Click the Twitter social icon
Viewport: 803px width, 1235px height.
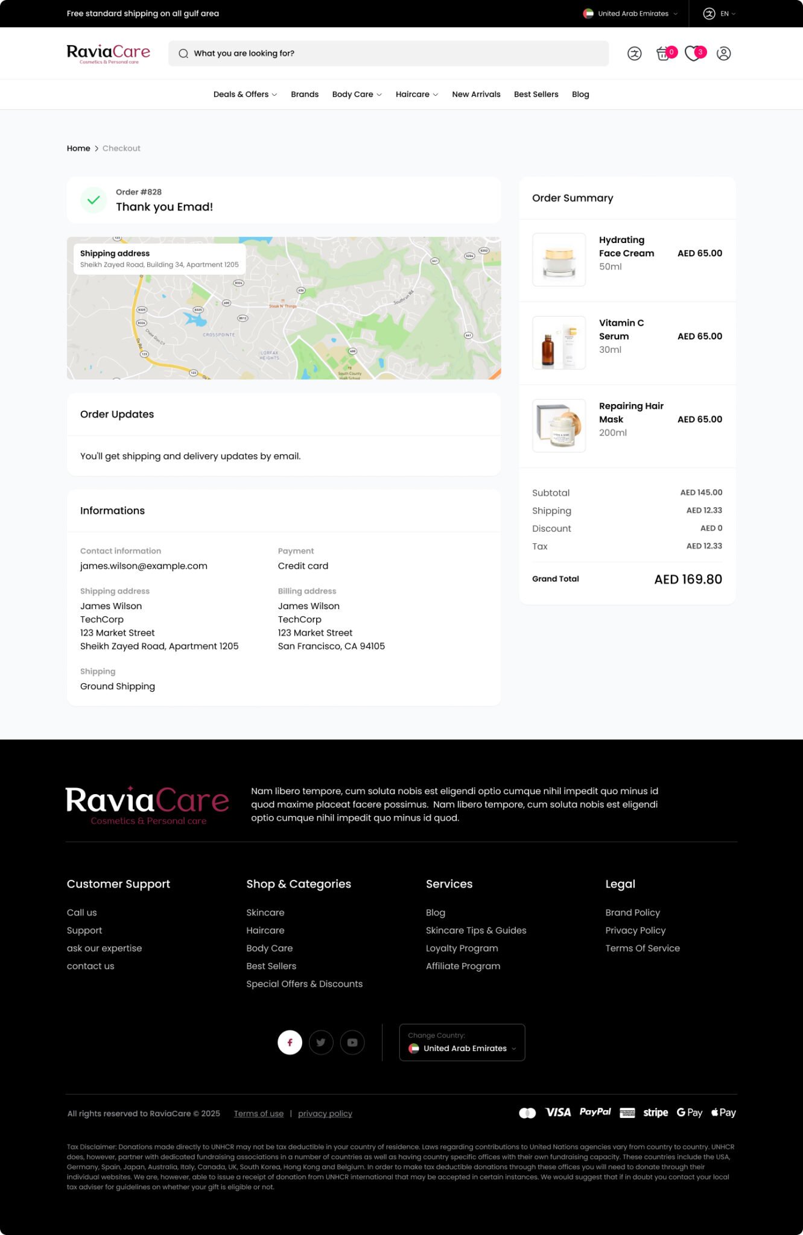point(321,1042)
